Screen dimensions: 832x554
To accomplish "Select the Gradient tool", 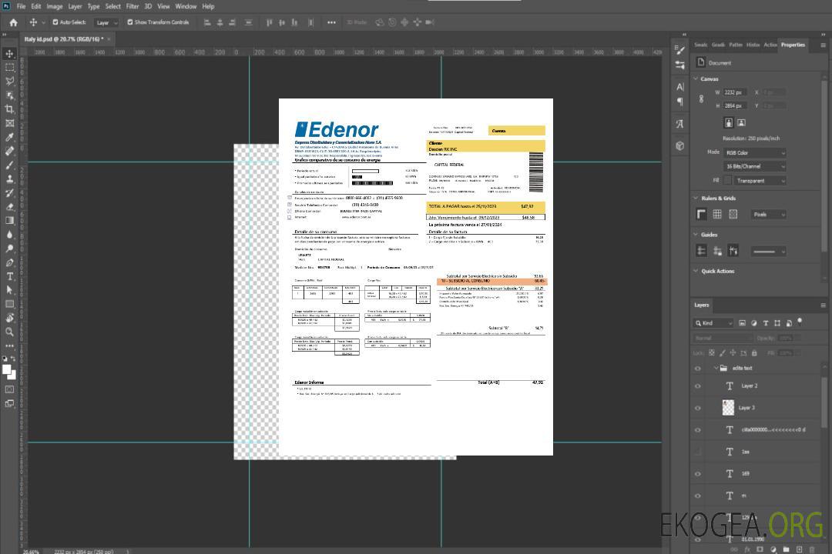I will [x=9, y=221].
